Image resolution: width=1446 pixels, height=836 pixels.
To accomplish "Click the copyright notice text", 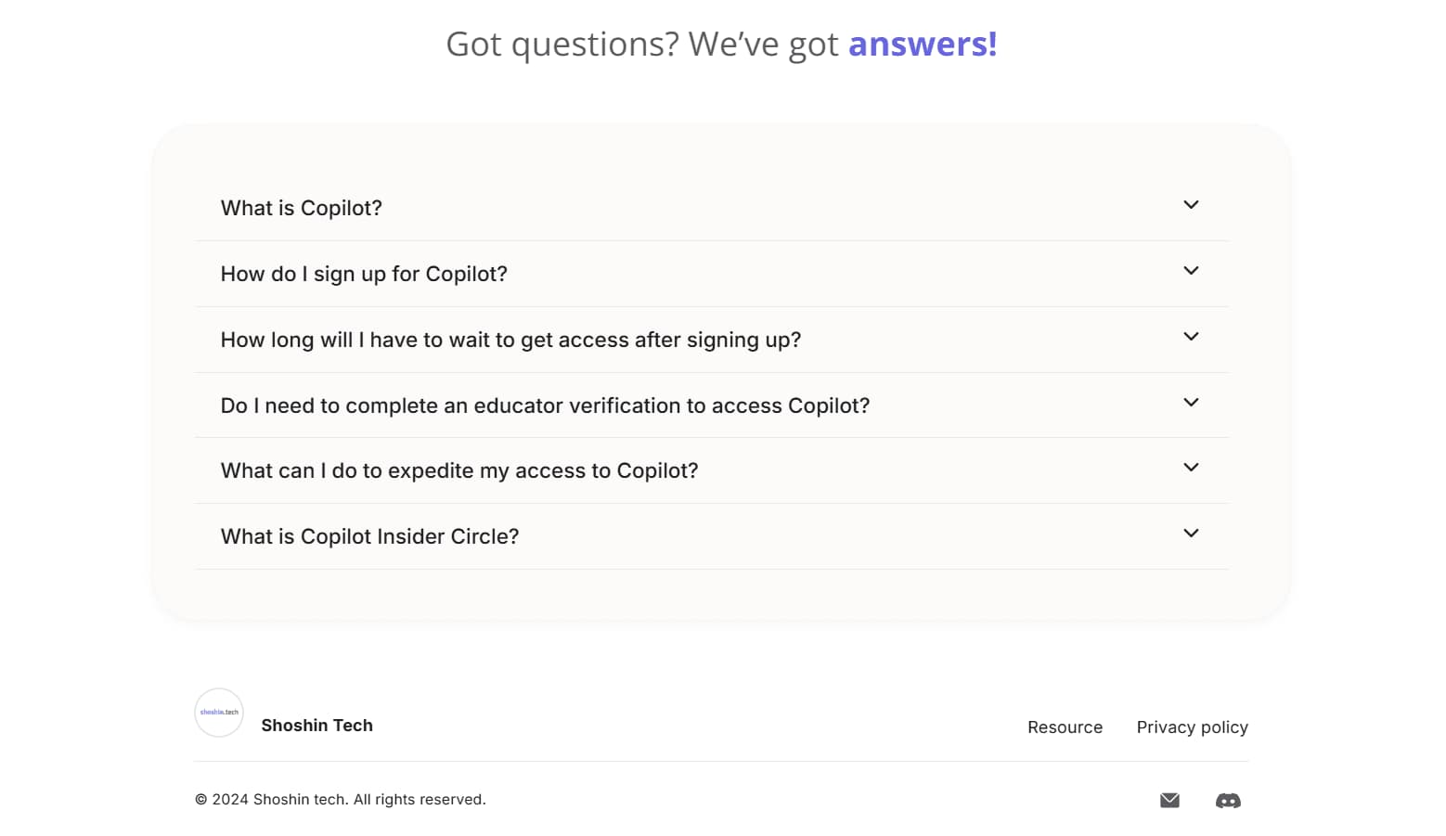I will click(340, 800).
